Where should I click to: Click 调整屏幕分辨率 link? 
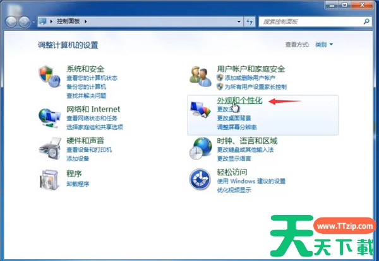click(237, 127)
